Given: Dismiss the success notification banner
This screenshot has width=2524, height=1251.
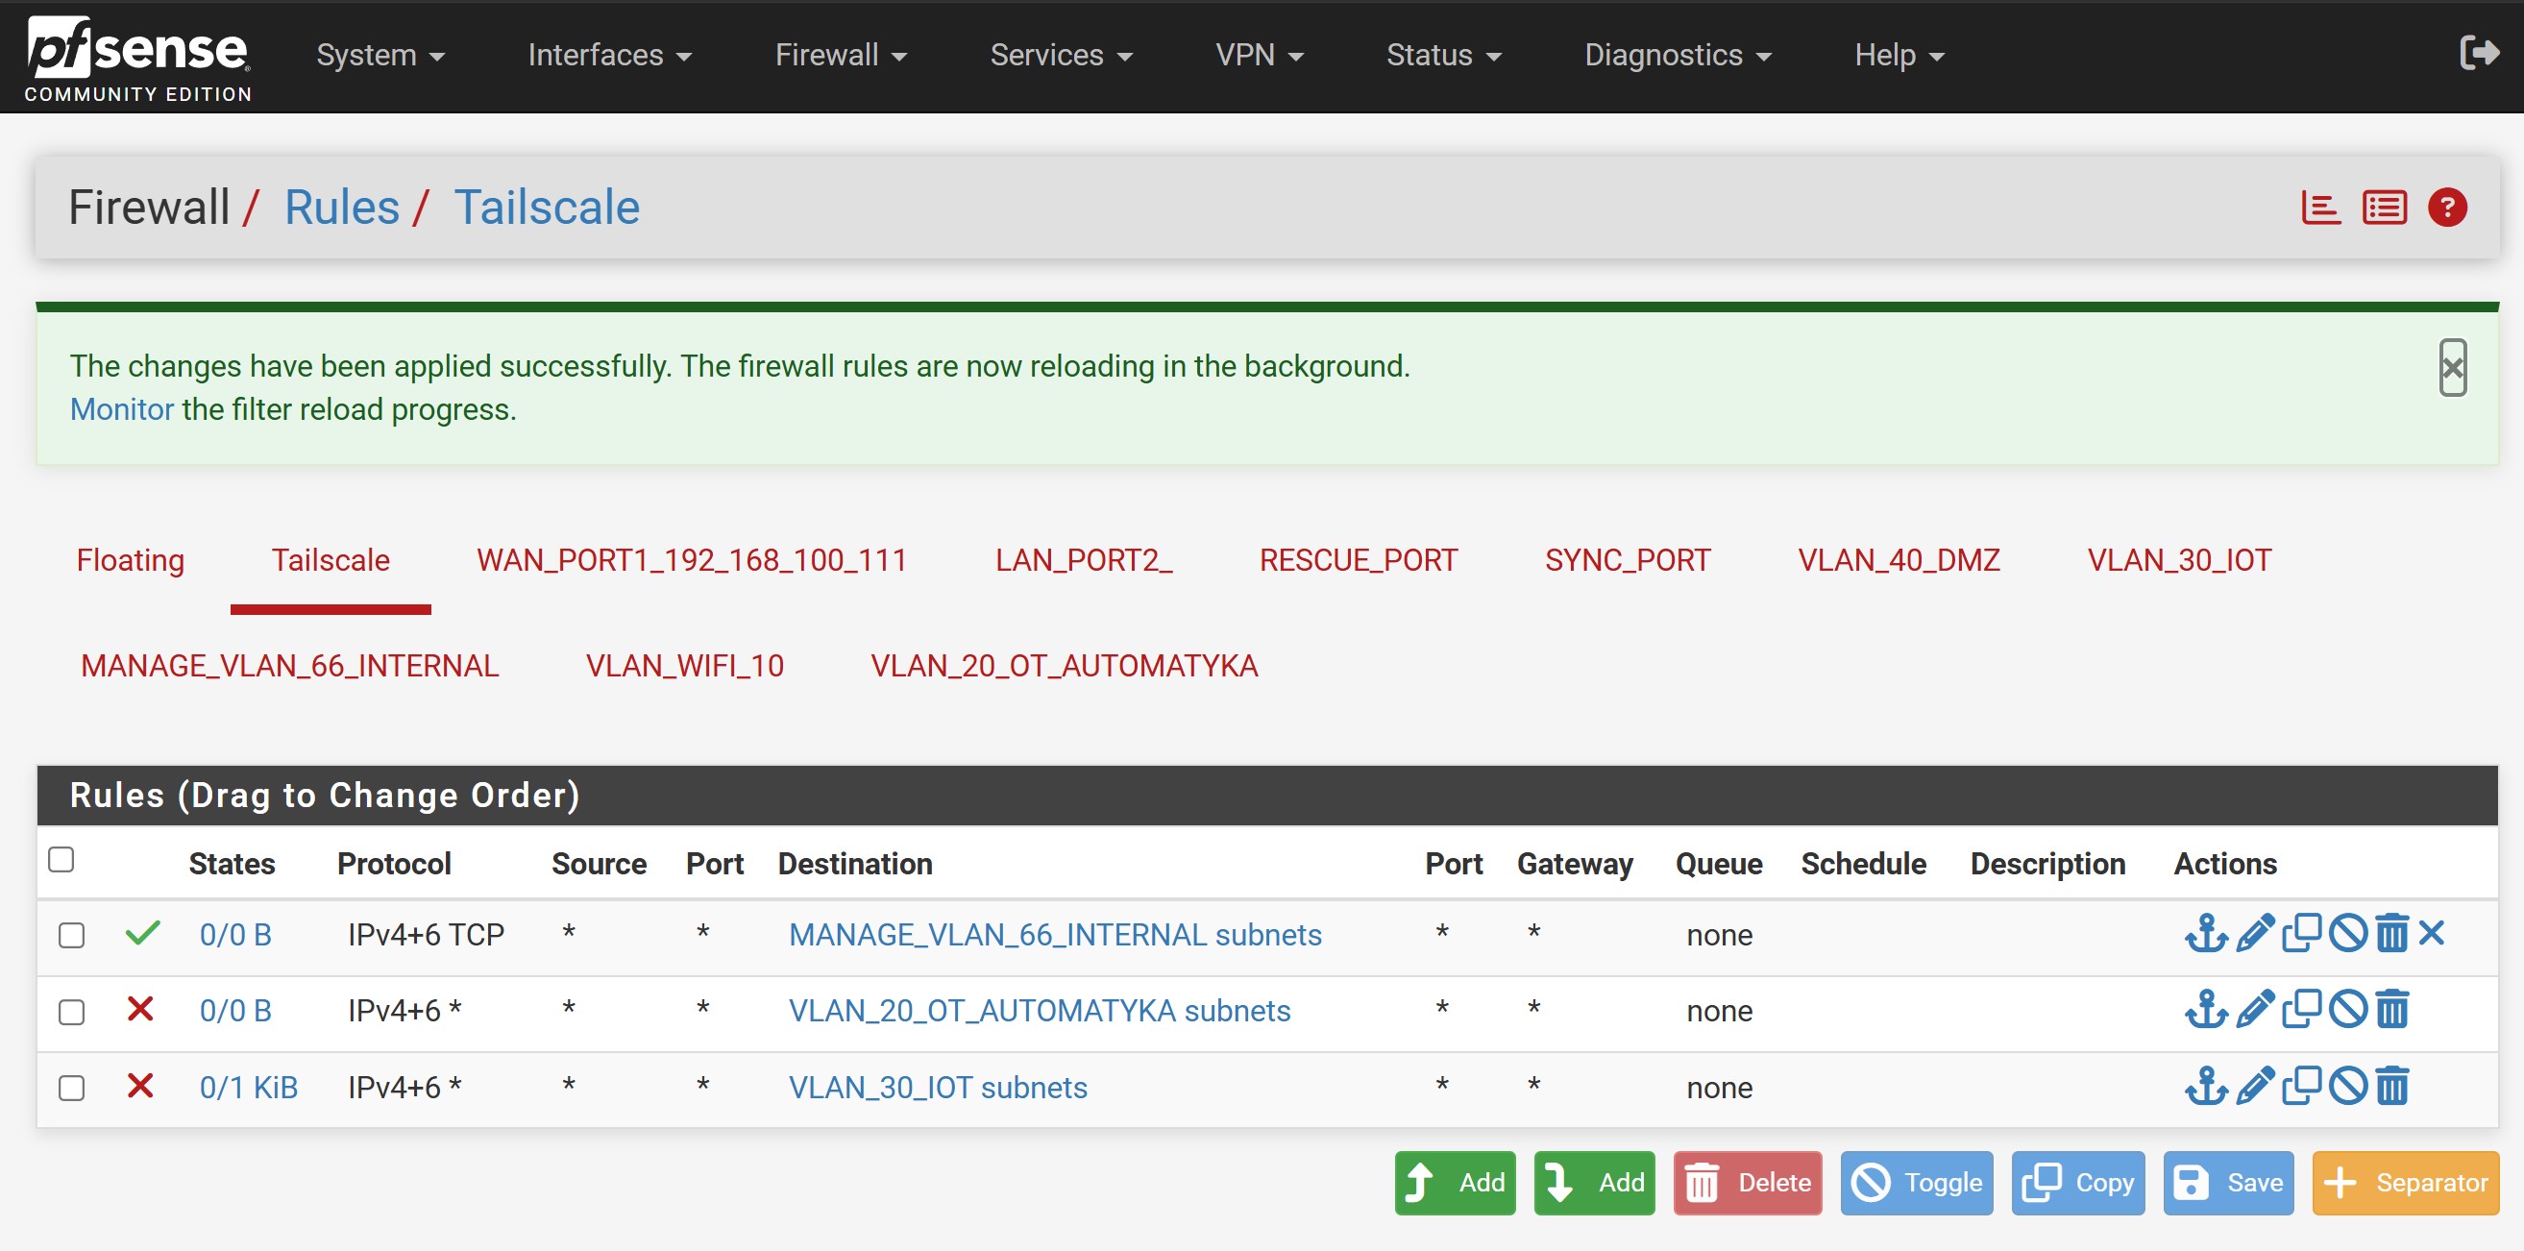Looking at the screenshot, I should point(2453,367).
